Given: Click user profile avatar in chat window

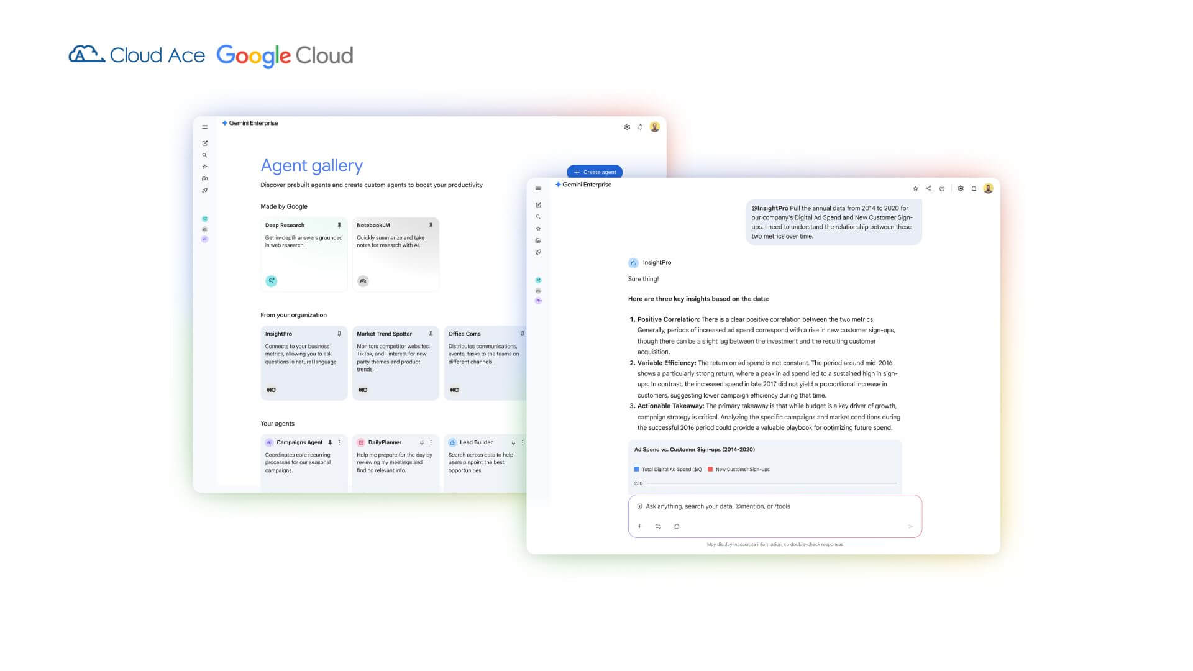Looking at the screenshot, I should (988, 188).
